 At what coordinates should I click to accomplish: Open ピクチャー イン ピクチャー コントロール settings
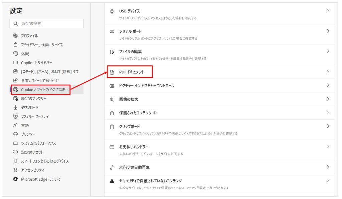(220, 86)
